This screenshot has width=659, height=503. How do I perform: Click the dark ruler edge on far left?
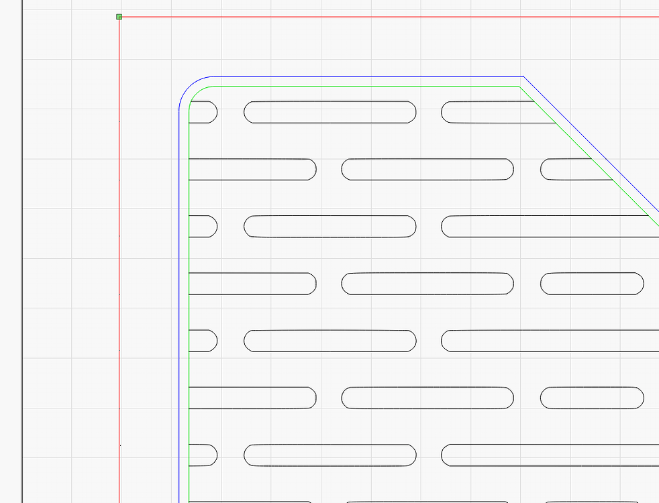point(21,268)
